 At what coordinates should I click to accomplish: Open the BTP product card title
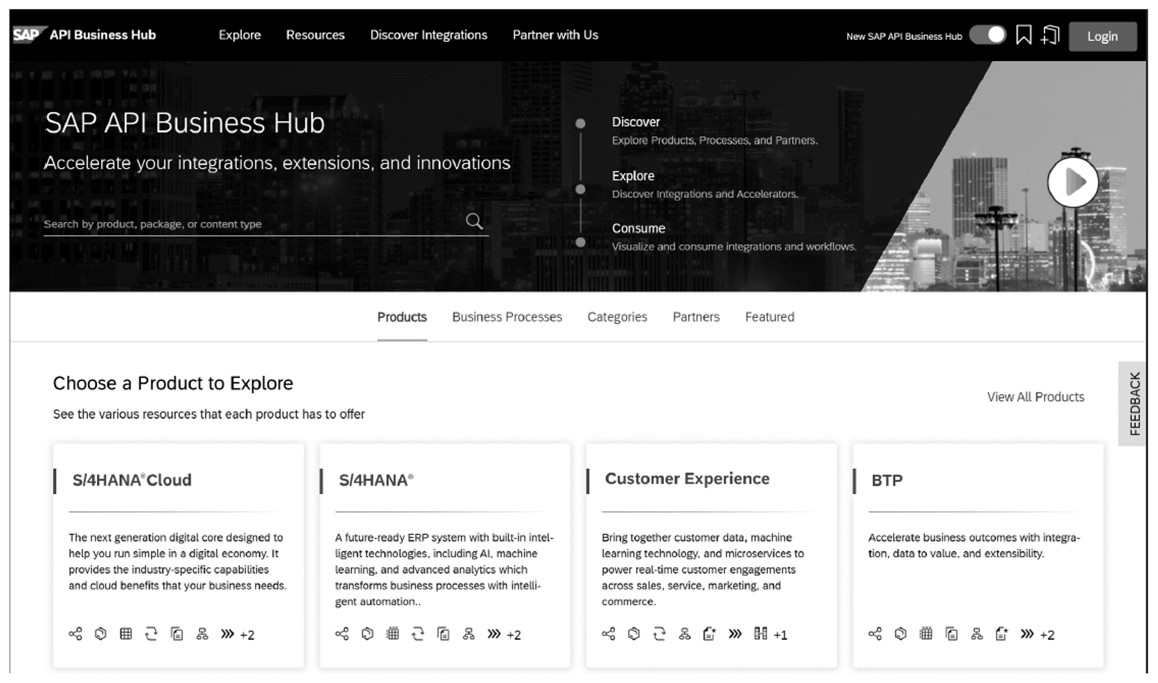tap(887, 480)
